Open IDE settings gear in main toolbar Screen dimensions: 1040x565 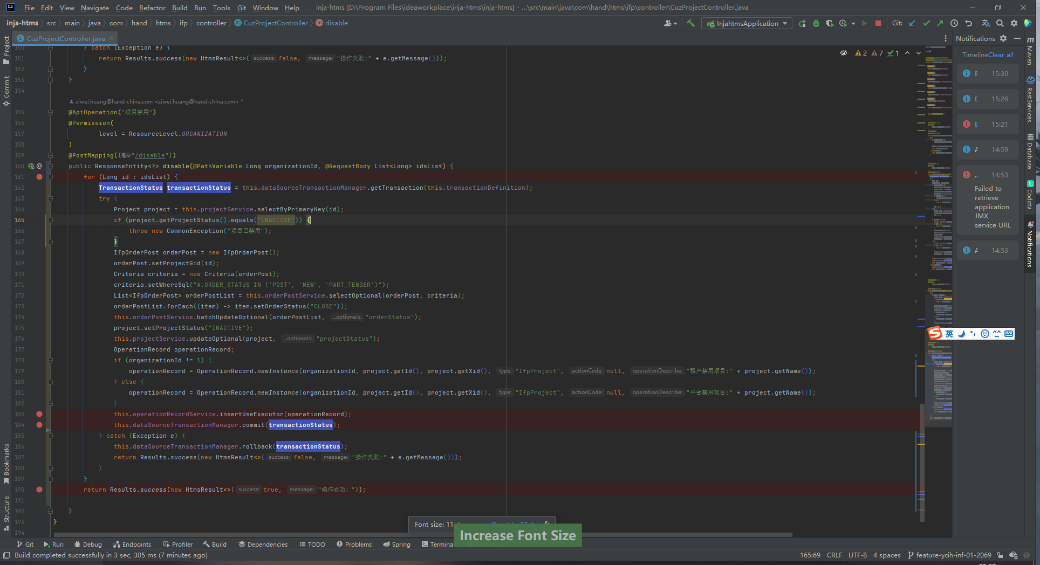(1014, 23)
